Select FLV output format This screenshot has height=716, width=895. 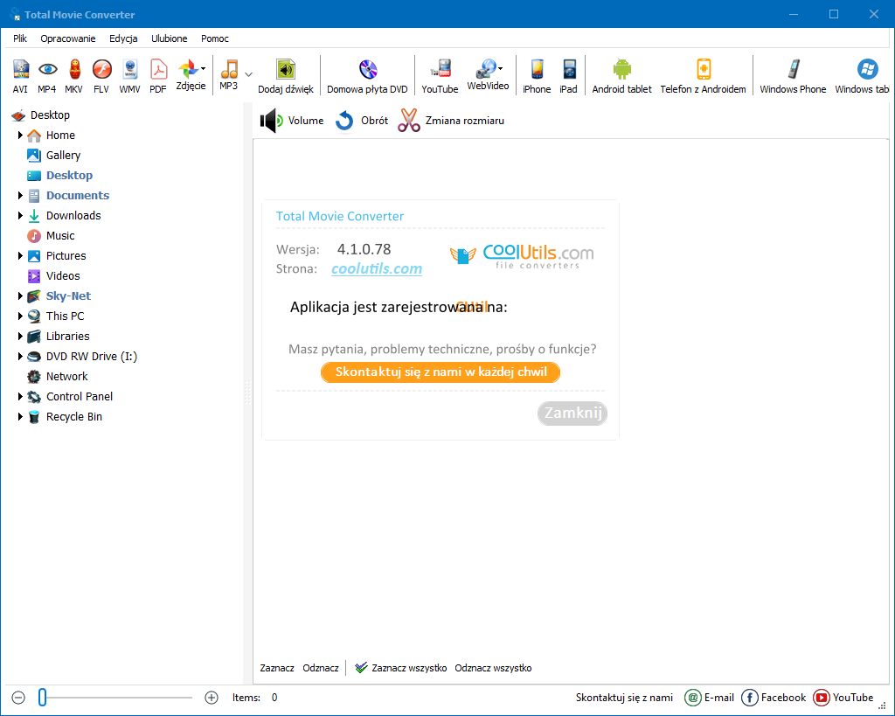[101, 76]
